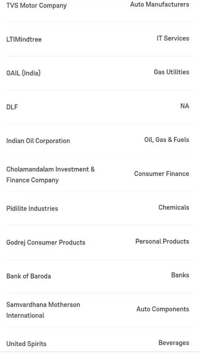Click the Auto Manufacturers sector label

160,4
